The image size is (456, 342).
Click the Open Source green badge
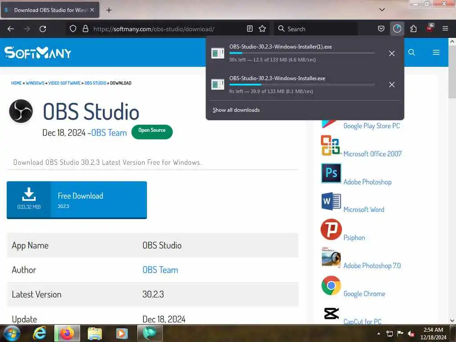pyautogui.click(x=152, y=132)
